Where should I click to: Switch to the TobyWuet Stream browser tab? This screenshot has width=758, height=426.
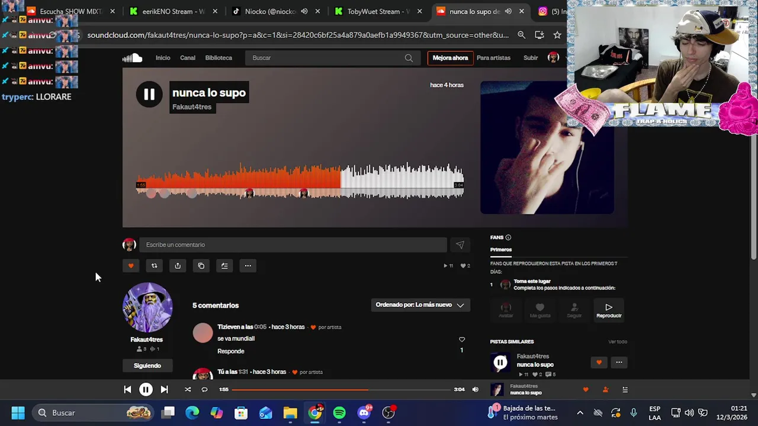pyautogui.click(x=378, y=11)
